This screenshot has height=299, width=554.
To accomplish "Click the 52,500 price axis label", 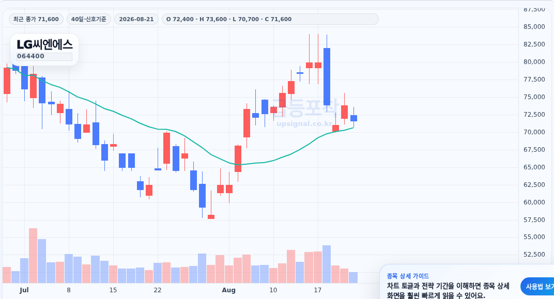I will 534,255.
